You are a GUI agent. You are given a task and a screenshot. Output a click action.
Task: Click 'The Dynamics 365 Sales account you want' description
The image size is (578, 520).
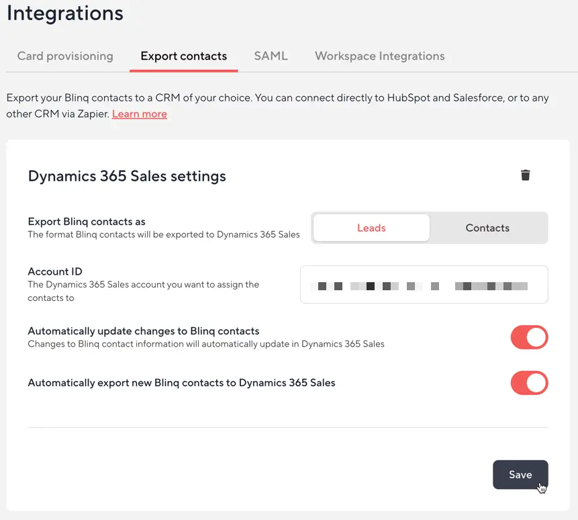point(144,292)
